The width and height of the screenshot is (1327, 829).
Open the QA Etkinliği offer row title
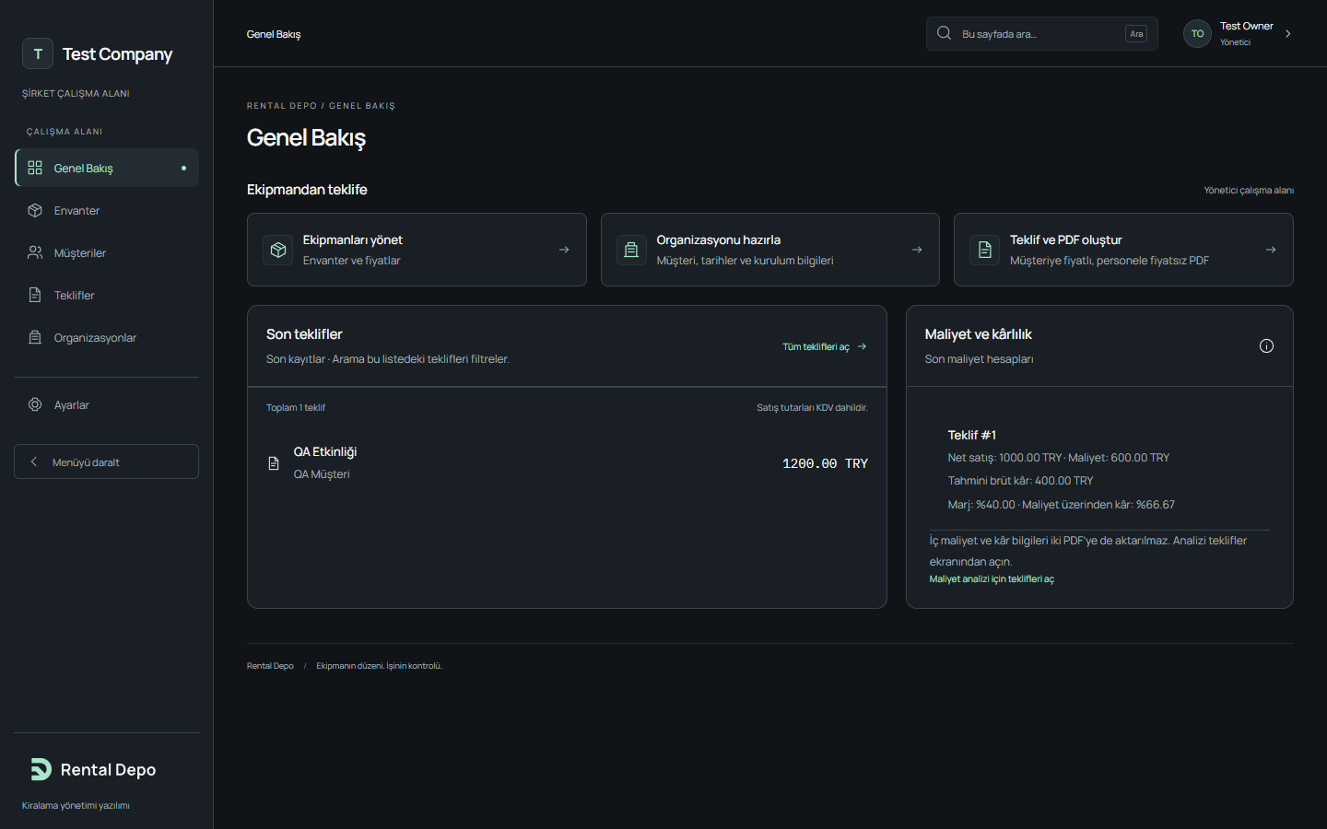point(325,451)
